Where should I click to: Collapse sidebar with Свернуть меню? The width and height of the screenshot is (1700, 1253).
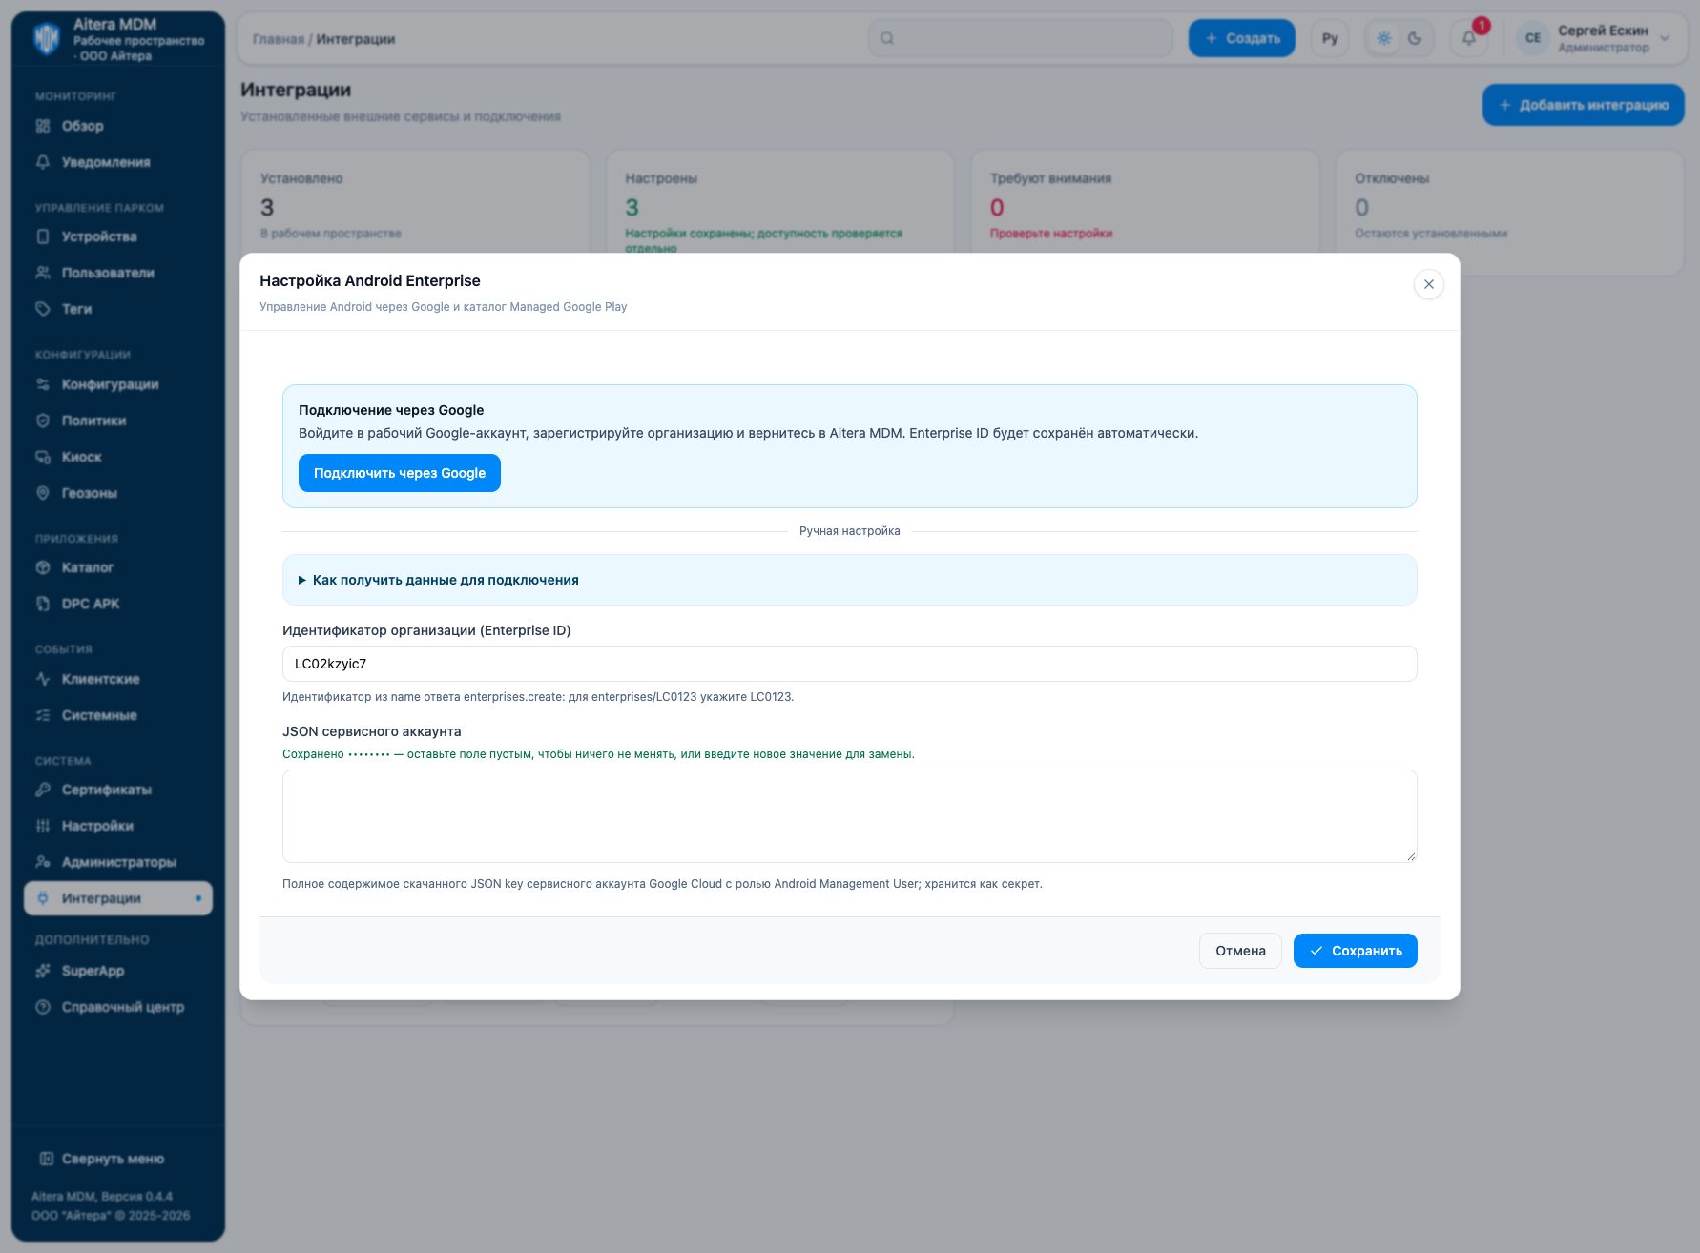point(102,1159)
